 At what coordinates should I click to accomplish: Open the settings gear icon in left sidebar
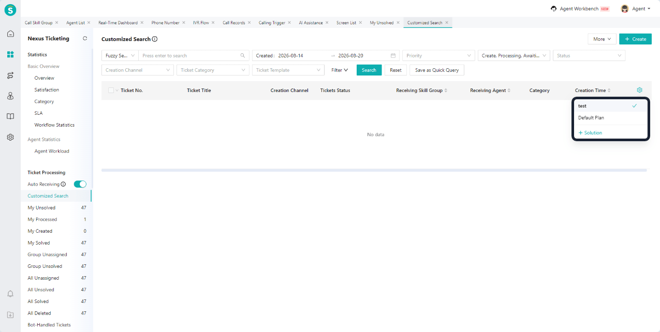tap(10, 137)
